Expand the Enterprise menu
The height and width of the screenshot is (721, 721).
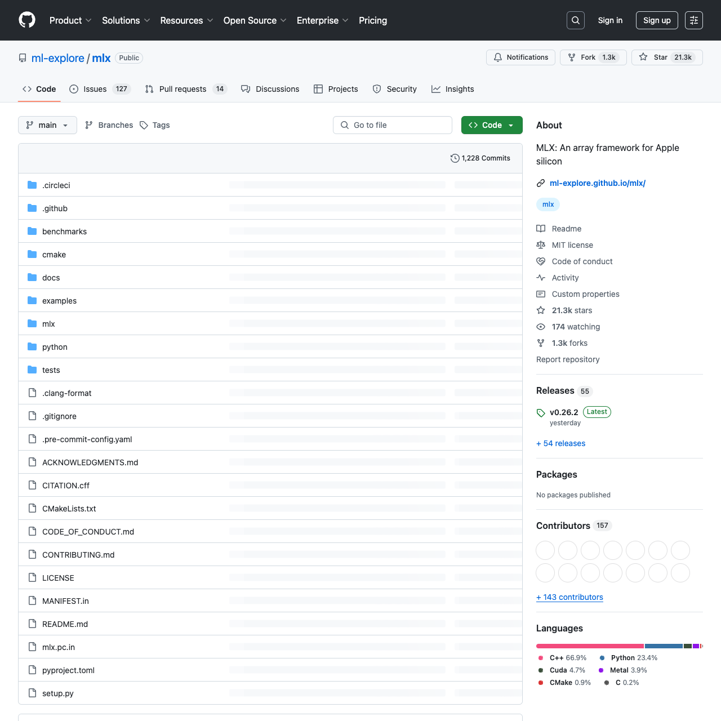[323, 20]
